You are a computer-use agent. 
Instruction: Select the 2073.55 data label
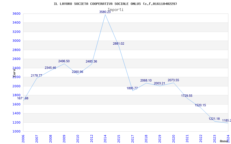pyautogui.click(x=174, y=80)
